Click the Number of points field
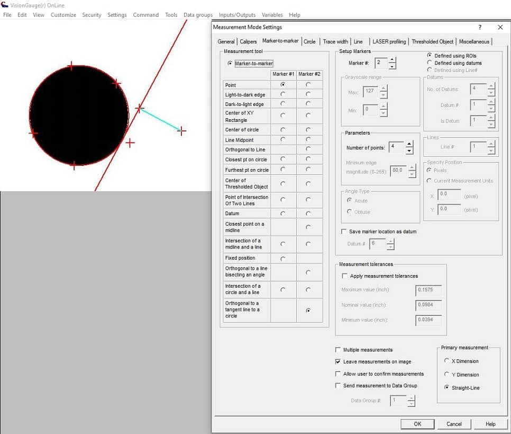511x434 pixels. (397, 146)
